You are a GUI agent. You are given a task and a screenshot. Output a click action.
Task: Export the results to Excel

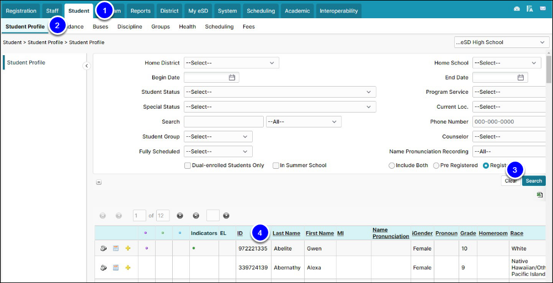tap(540, 195)
